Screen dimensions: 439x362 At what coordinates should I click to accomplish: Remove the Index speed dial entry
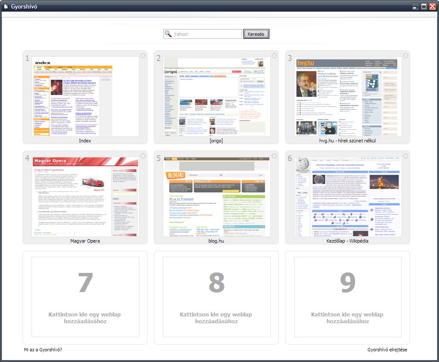pyautogui.click(x=143, y=56)
